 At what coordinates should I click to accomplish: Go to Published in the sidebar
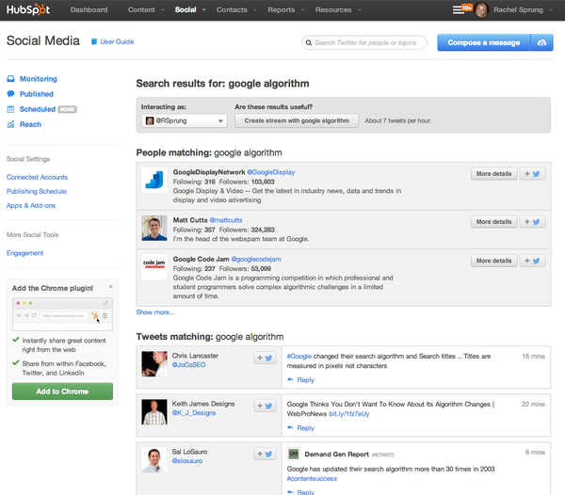point(36,94)
